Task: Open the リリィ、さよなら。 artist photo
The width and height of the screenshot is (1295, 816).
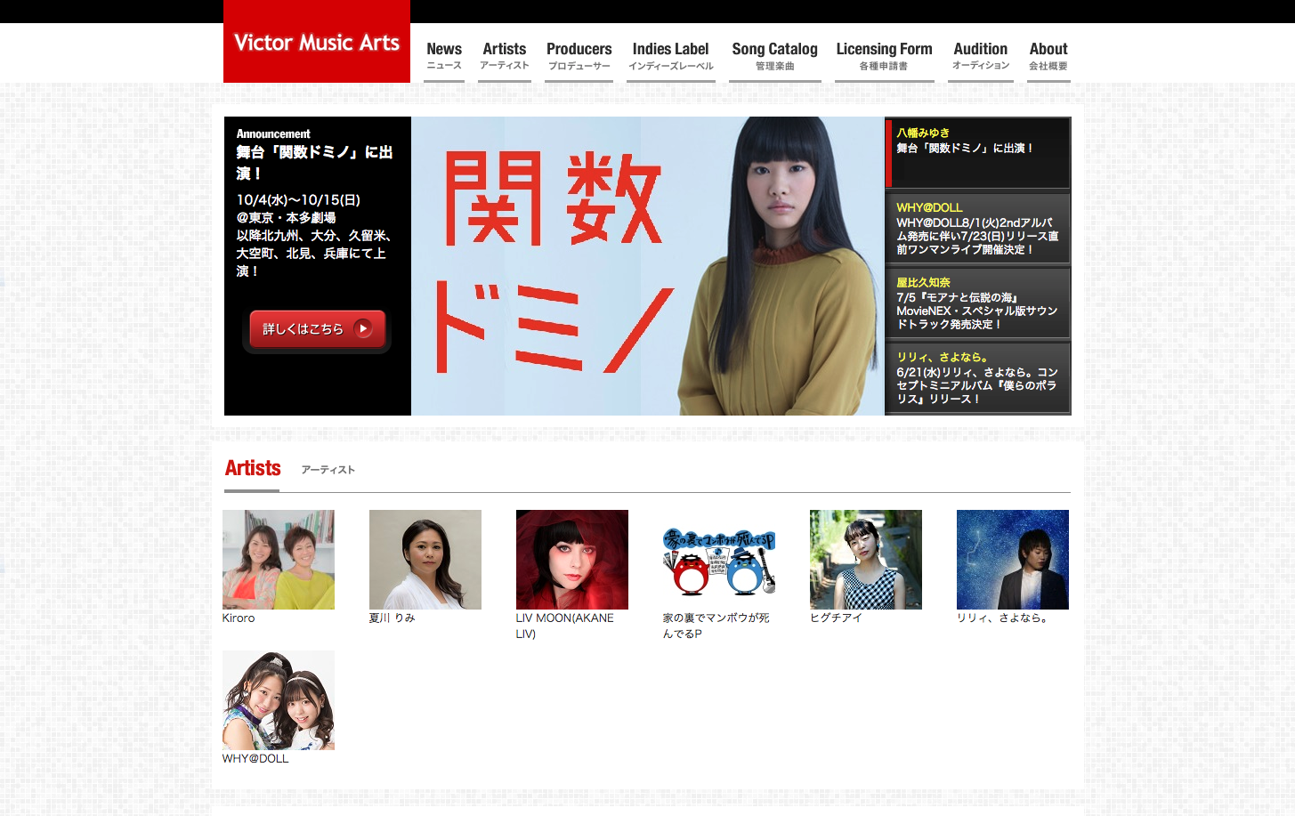Action: pos(1013,560)
